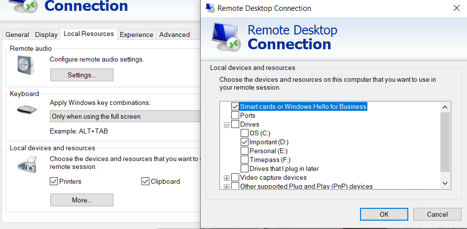Select the 'Important (D:)' label text
Viewport: 467px width, 229px height.
[x=269, y=142]
